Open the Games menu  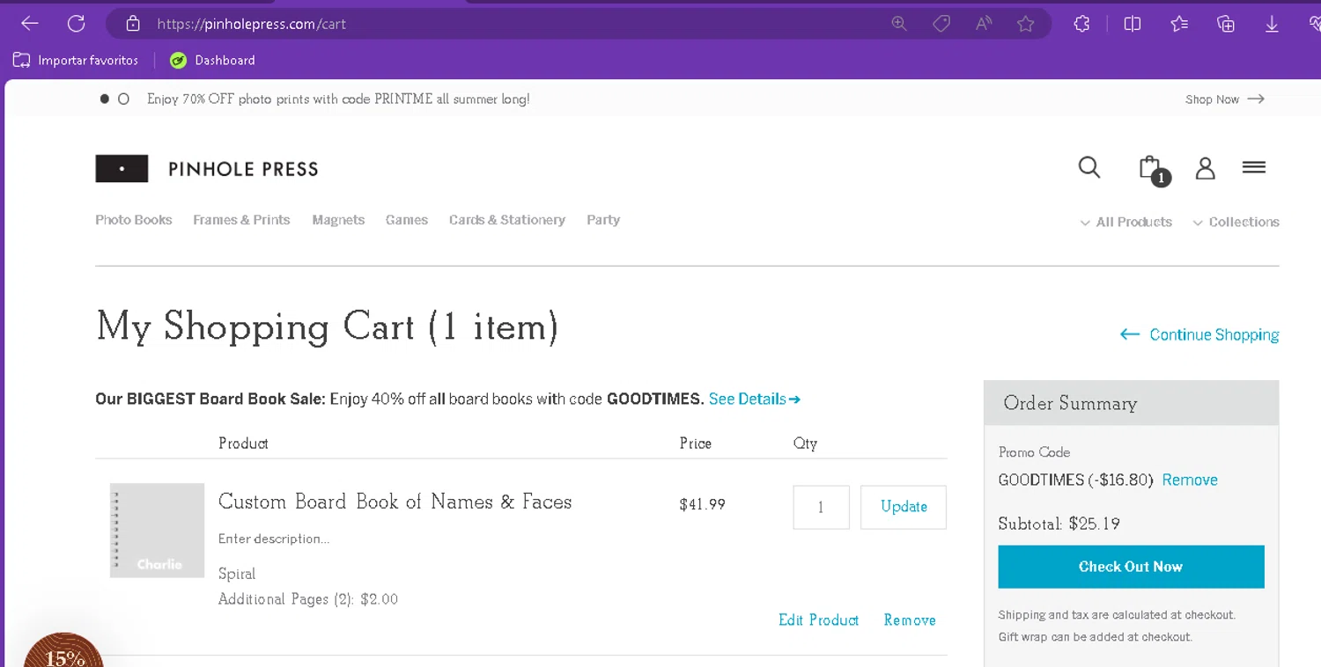pyautogui.click(x=407, y=220)
